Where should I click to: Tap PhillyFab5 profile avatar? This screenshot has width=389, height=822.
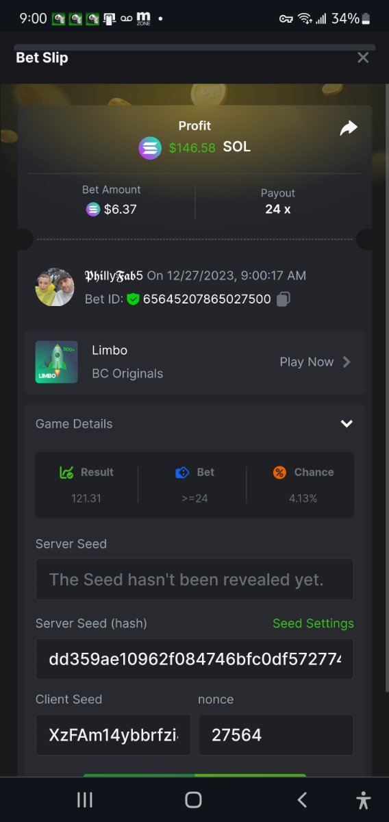tap(55, 287)
